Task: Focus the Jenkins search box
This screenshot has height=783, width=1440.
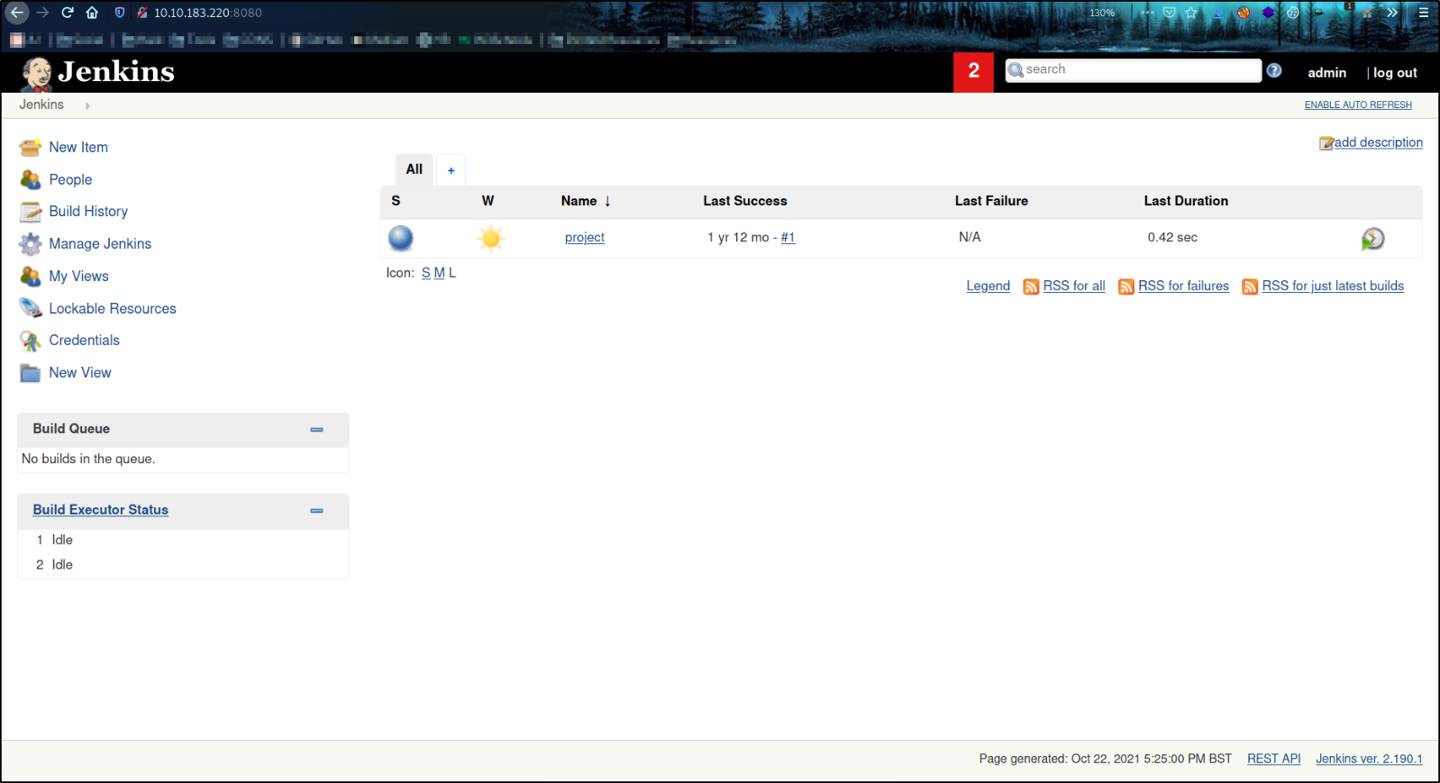Action: [1134, 70]
